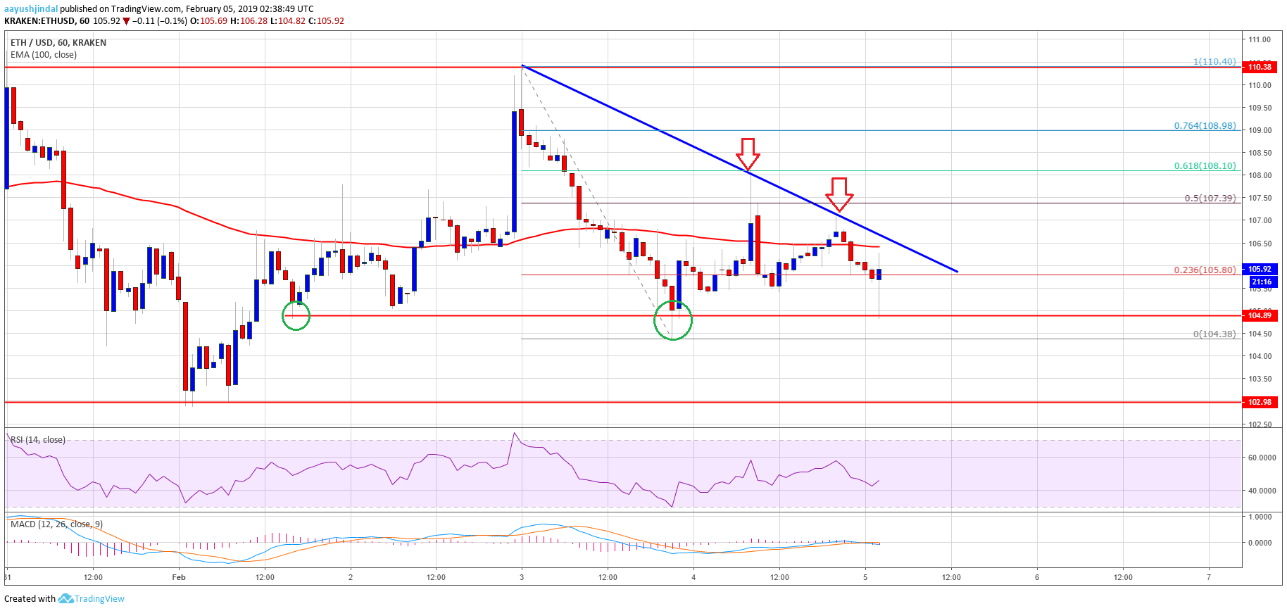Image resolution: width=1287 pixels, height=611 pixels.
Task: Click the C:105.92 close value
Action: tap(326, 21)
